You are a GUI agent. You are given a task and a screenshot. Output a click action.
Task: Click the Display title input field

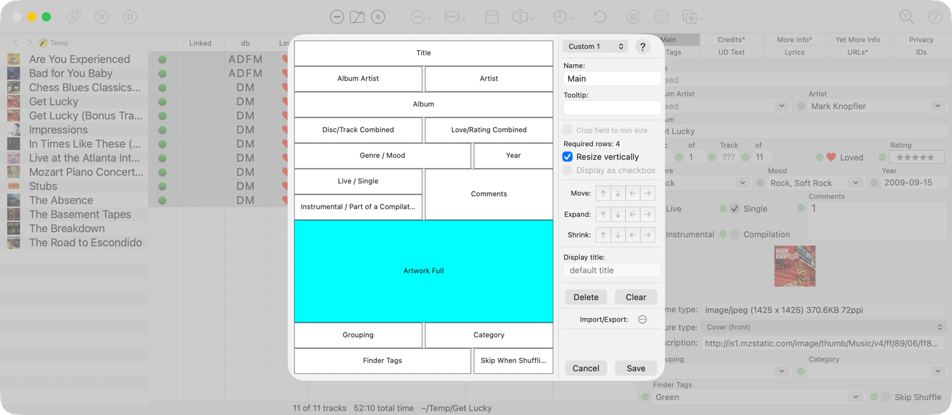(x=612, y=270)
